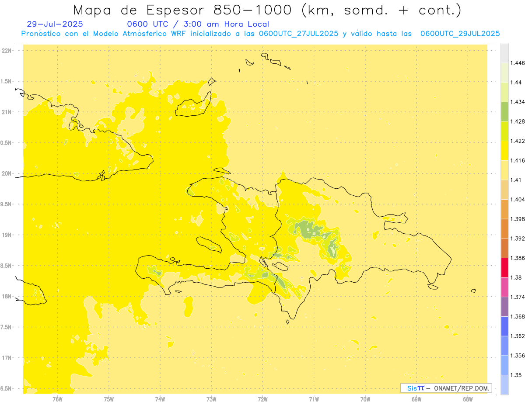The width and height of the screenshot is (525, 405).
Task: Click the red legend swatch between 1.38 and 1.386
Action: pyautogui.click(x=504, y=267)
